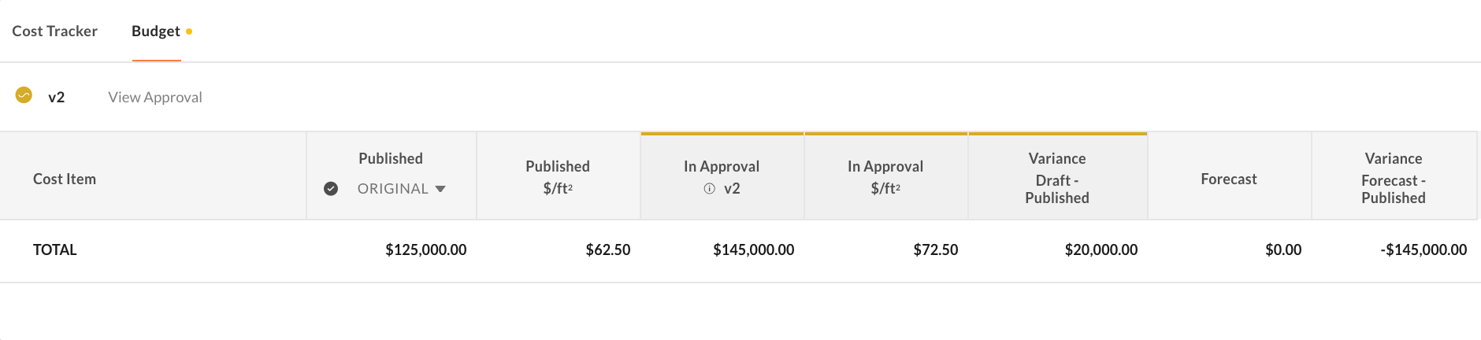
Task: Click the yellow v2 approval status icon
Action: coord(24,96)
